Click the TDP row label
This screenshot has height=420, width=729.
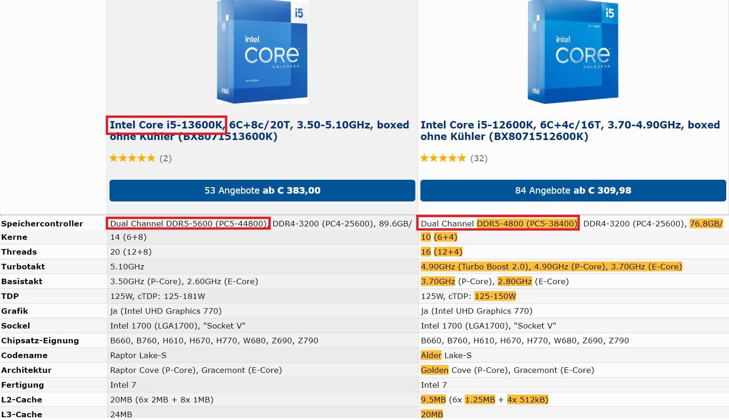(x=10, y=296)
